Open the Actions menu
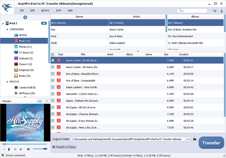This screenshot has width=226, height=158. (x=45, y=10)
